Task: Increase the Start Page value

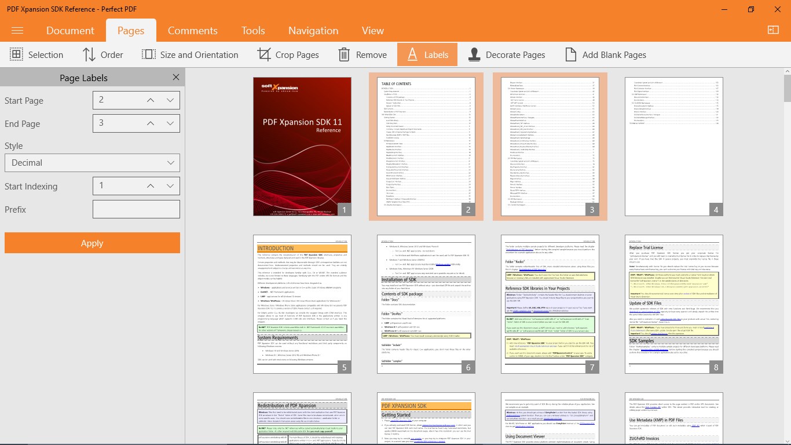Action: coord(150,100)
